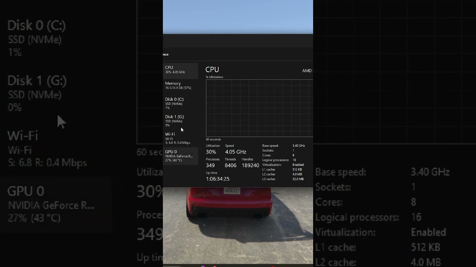Click the 'Sockets:' label
Screen dimensions: 476x267
pyautogui.click(x=268, y=151)
